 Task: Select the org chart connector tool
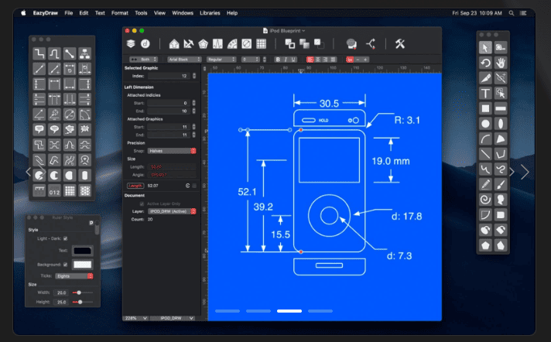coord(84,53)
